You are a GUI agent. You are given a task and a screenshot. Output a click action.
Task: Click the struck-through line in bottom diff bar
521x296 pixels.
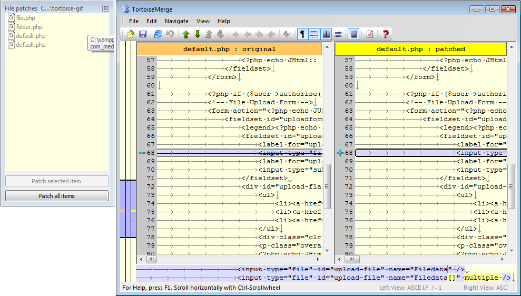click(x=301, y=269)
